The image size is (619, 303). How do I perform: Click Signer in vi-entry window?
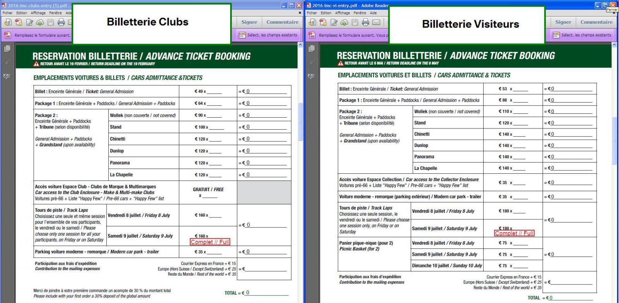pyautogui.click(x=563, y=22)
